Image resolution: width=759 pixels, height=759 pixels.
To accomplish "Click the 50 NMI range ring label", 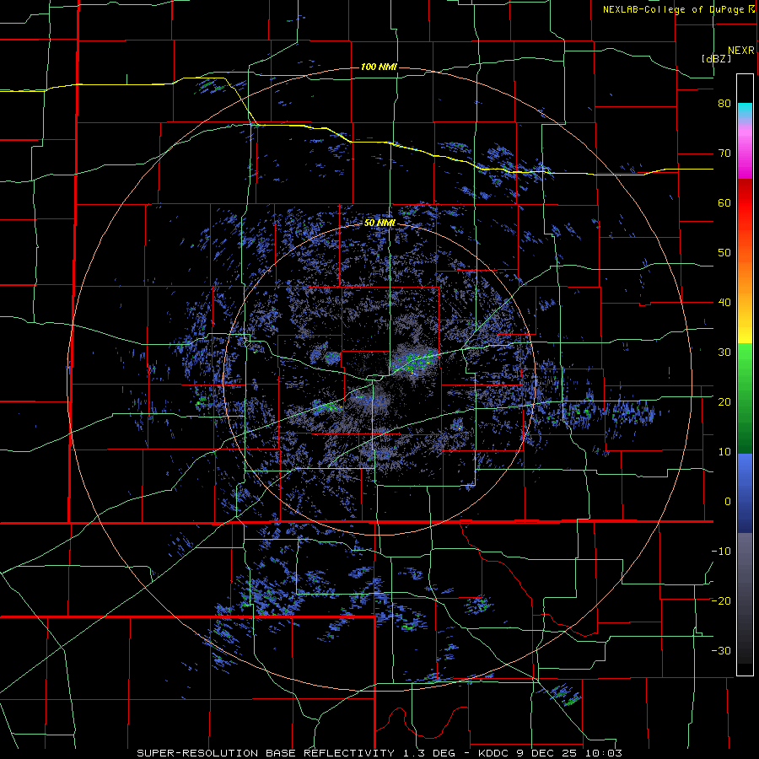I will coord(380,223).
